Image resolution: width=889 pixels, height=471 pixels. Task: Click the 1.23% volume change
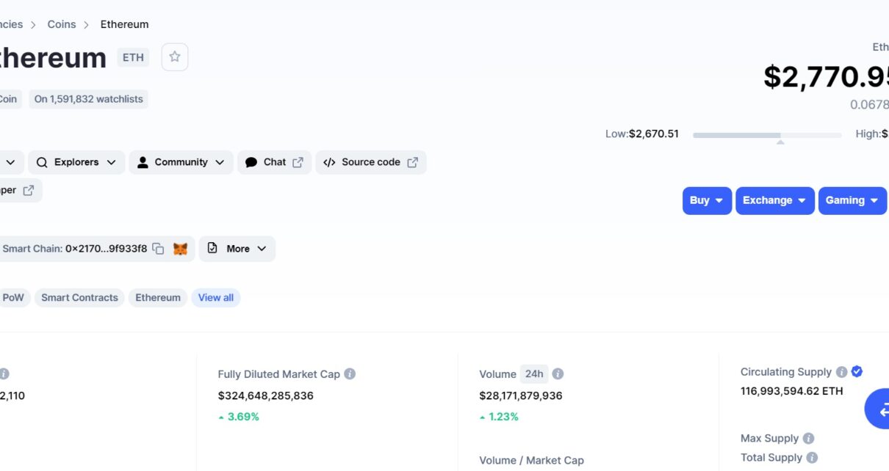(499, 417)
